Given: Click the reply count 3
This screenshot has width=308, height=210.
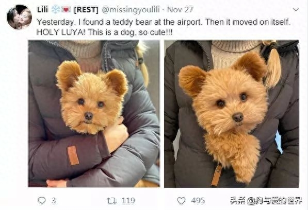Looking at the screenshot, I should [x=54, y=201].
